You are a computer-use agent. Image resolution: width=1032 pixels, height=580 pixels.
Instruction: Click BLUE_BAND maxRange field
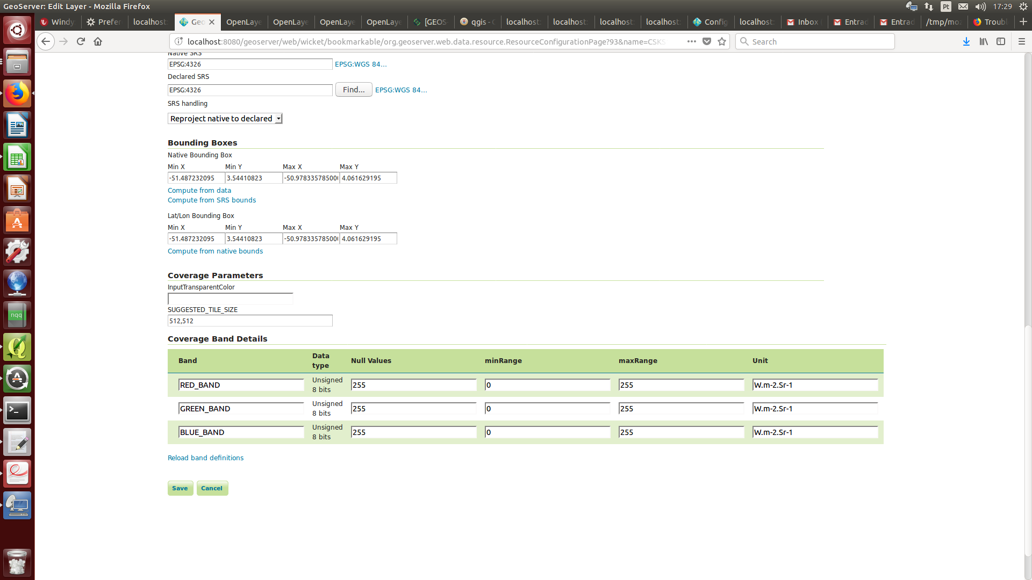click(x=682, y=432)
